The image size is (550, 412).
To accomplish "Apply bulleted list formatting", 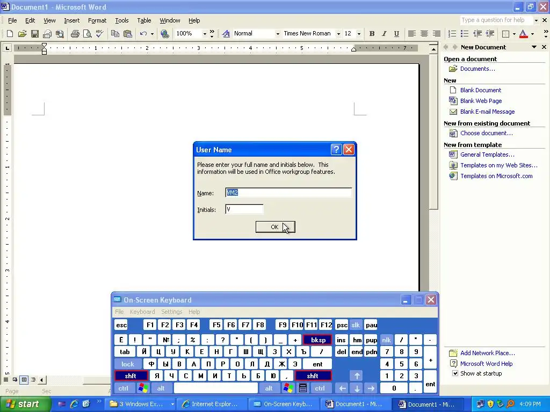I will pos(465,34).
